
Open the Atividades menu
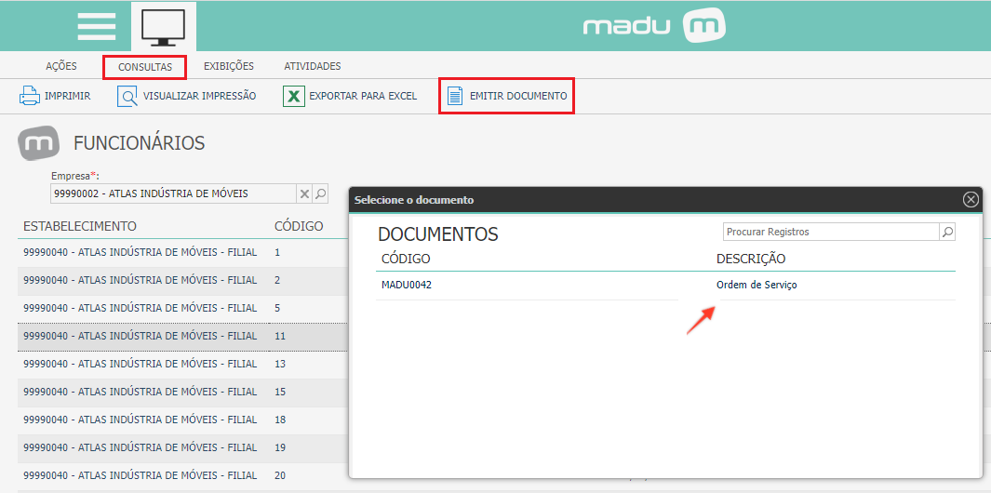[313, 66]
